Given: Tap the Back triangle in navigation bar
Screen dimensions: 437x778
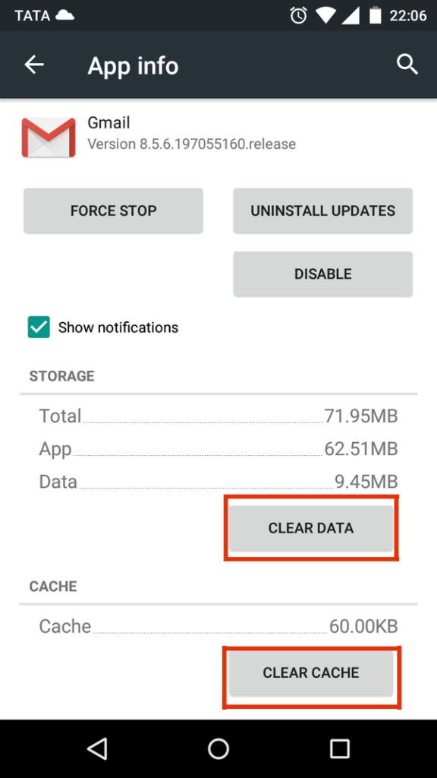Looking at the screenshot, I should (x=98, y=748).
